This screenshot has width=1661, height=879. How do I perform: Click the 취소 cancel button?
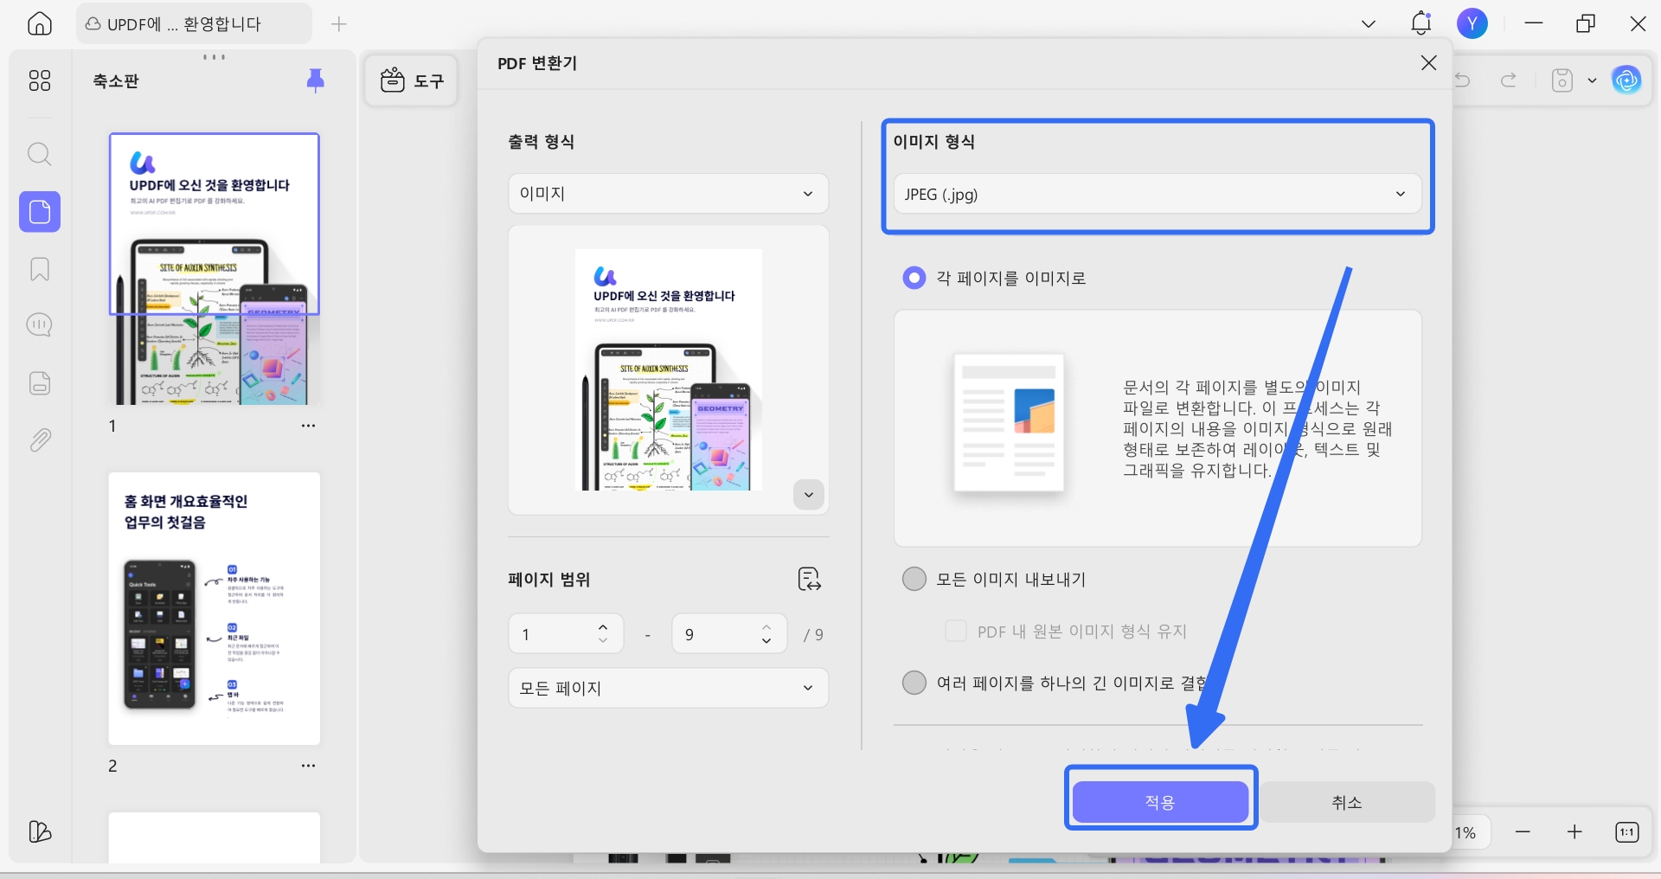click(x=1347, y=802)
